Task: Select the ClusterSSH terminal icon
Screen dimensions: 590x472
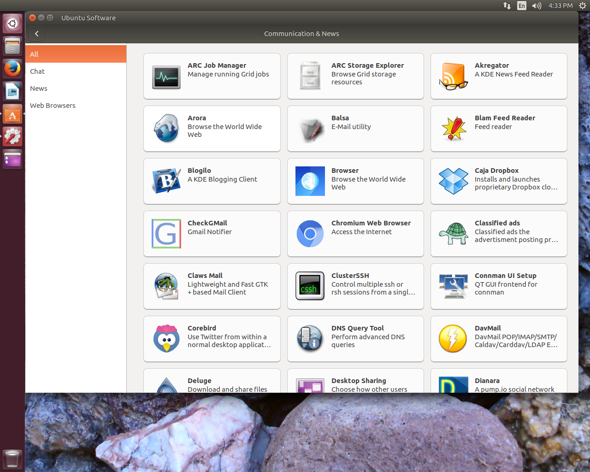Action: (310, 286)
